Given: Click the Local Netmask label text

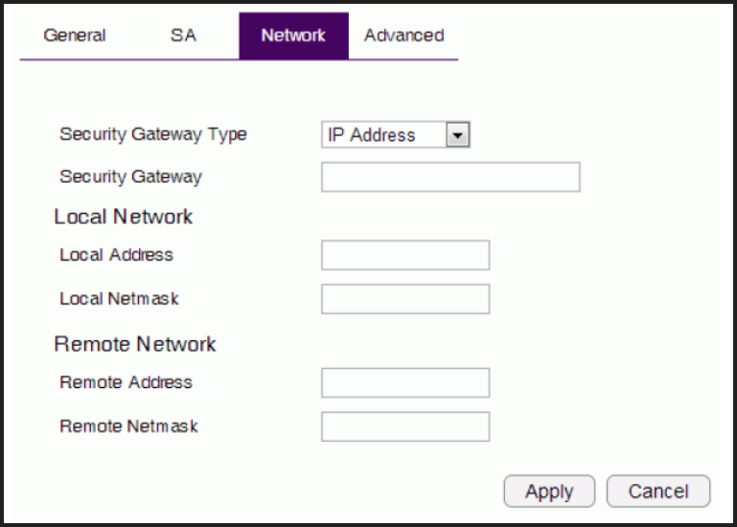Looking at the screenshot, I should (x=119, y=299).
